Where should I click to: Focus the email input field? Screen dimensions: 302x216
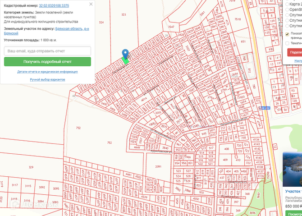click(x=47, y=51)
